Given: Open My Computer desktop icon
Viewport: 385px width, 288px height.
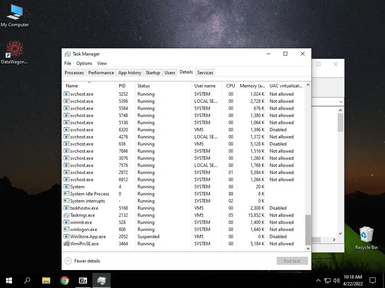Looking at the screenshot, I should click(15, 16).
